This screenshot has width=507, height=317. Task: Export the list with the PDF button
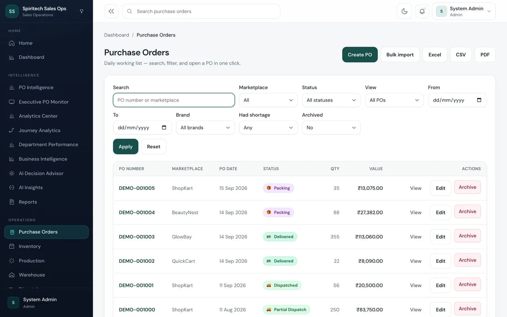(485, 55)
